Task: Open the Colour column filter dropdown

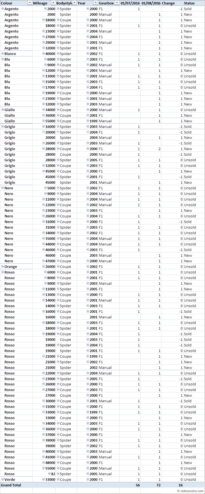Action: (30, 3)
